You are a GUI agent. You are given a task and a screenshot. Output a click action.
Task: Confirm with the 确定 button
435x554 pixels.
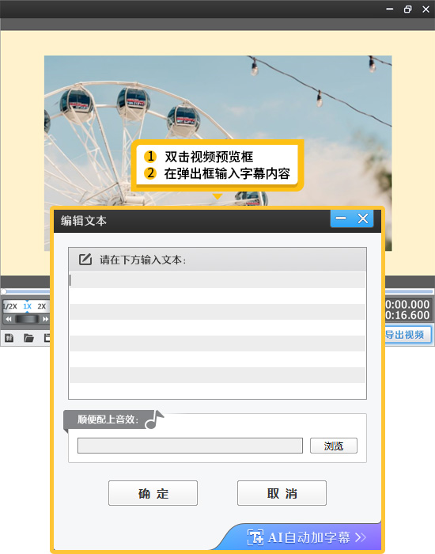[153, 493]
